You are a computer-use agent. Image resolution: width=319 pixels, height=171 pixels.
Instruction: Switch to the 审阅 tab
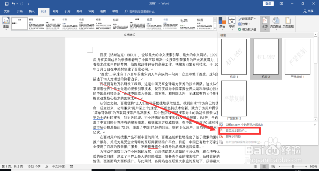coord(91,11)
